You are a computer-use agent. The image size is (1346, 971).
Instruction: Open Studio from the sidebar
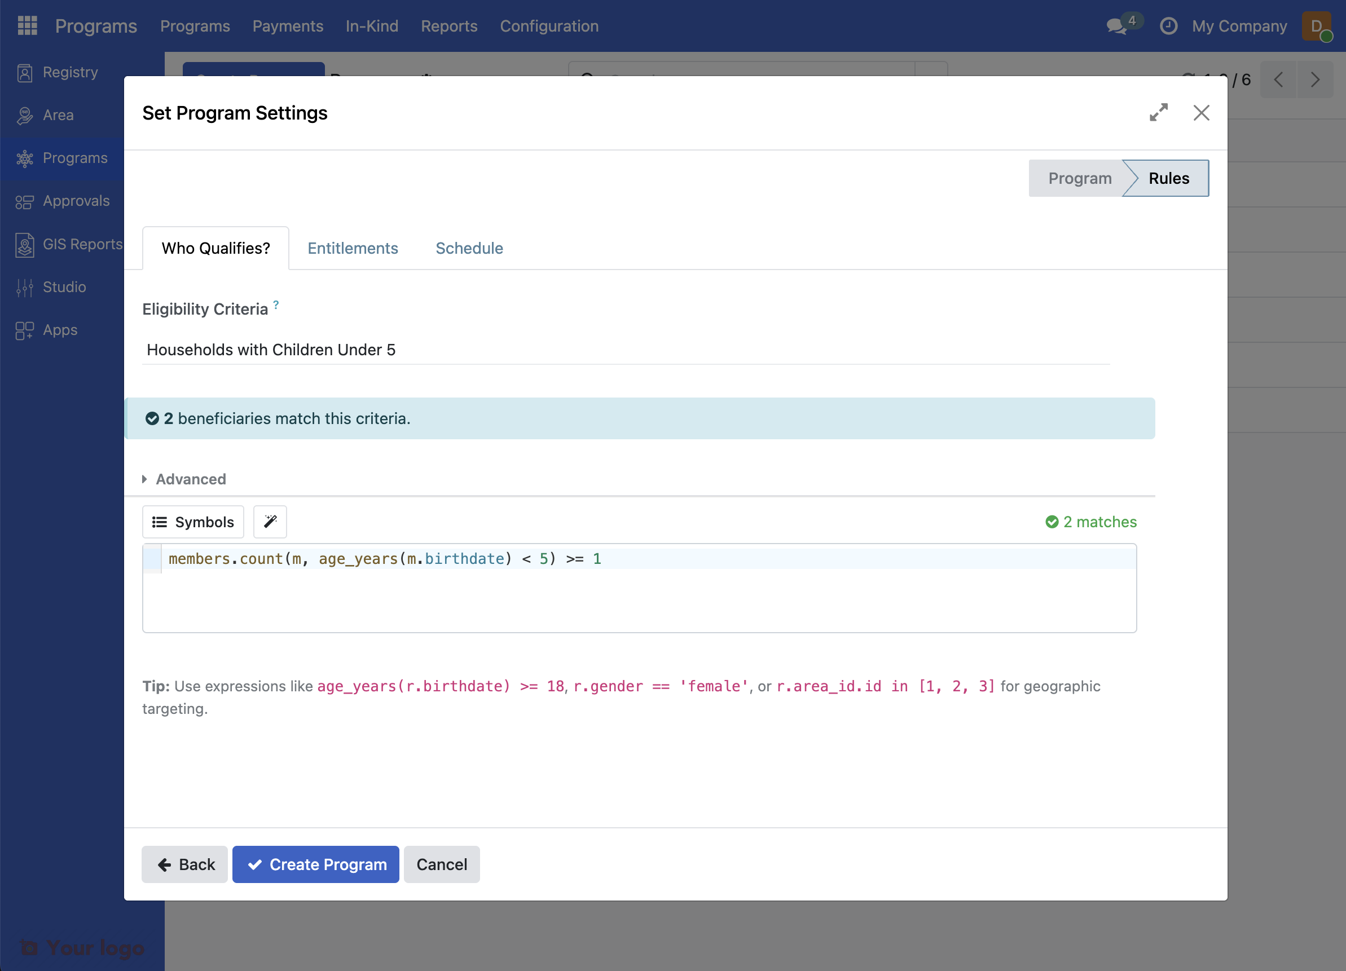coord(63,286)
